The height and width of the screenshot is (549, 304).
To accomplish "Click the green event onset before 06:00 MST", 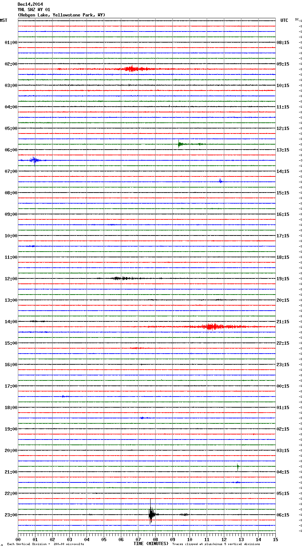I will pos(180,144).
